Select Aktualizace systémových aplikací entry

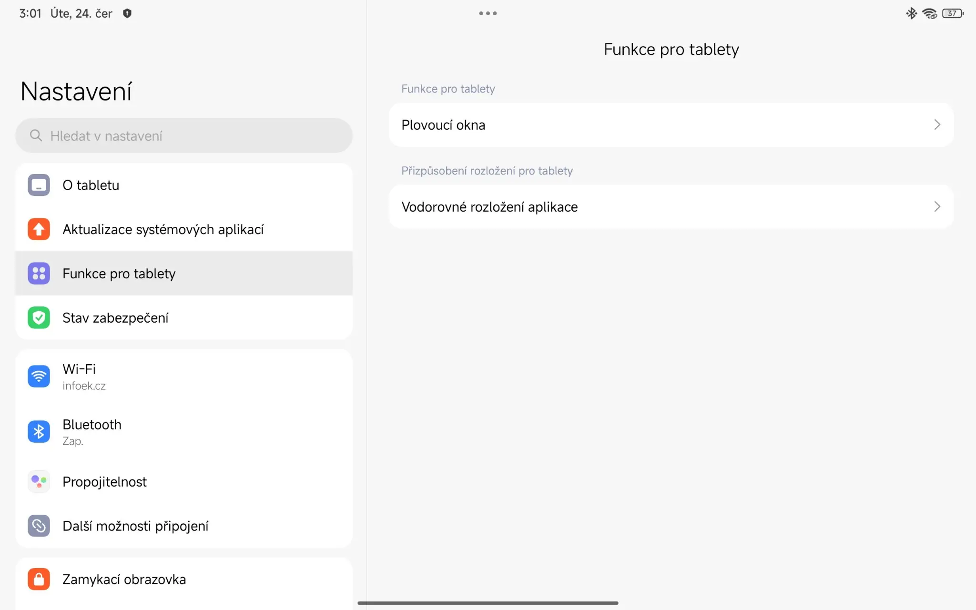184,229
